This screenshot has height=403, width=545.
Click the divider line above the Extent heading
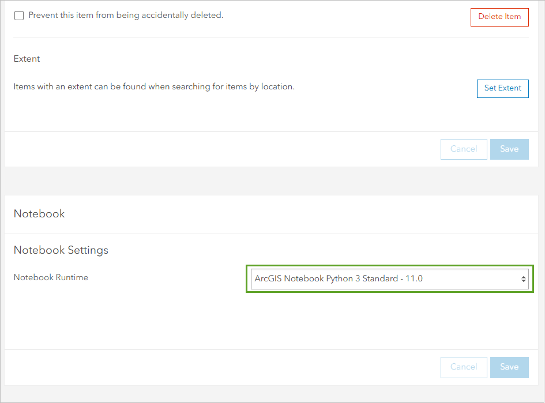[x=271, y=38]
